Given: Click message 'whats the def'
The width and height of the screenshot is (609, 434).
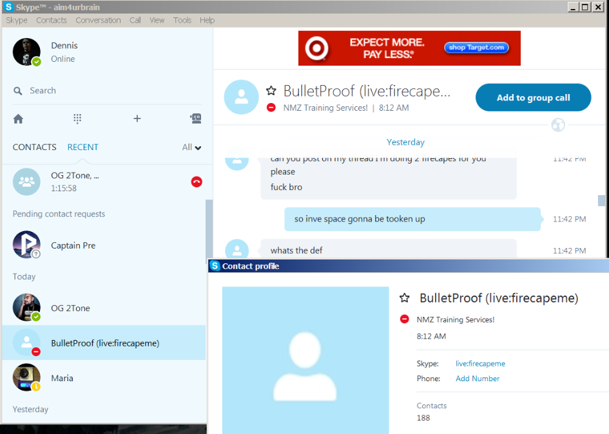Looking at the screenshot, I should coord(296,250).
